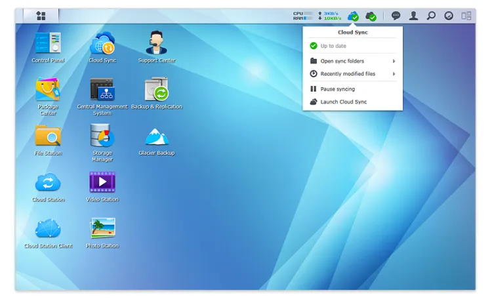
Task: Pause syncing in the Cloud Sync menu
Action: (x=337, y=89)
